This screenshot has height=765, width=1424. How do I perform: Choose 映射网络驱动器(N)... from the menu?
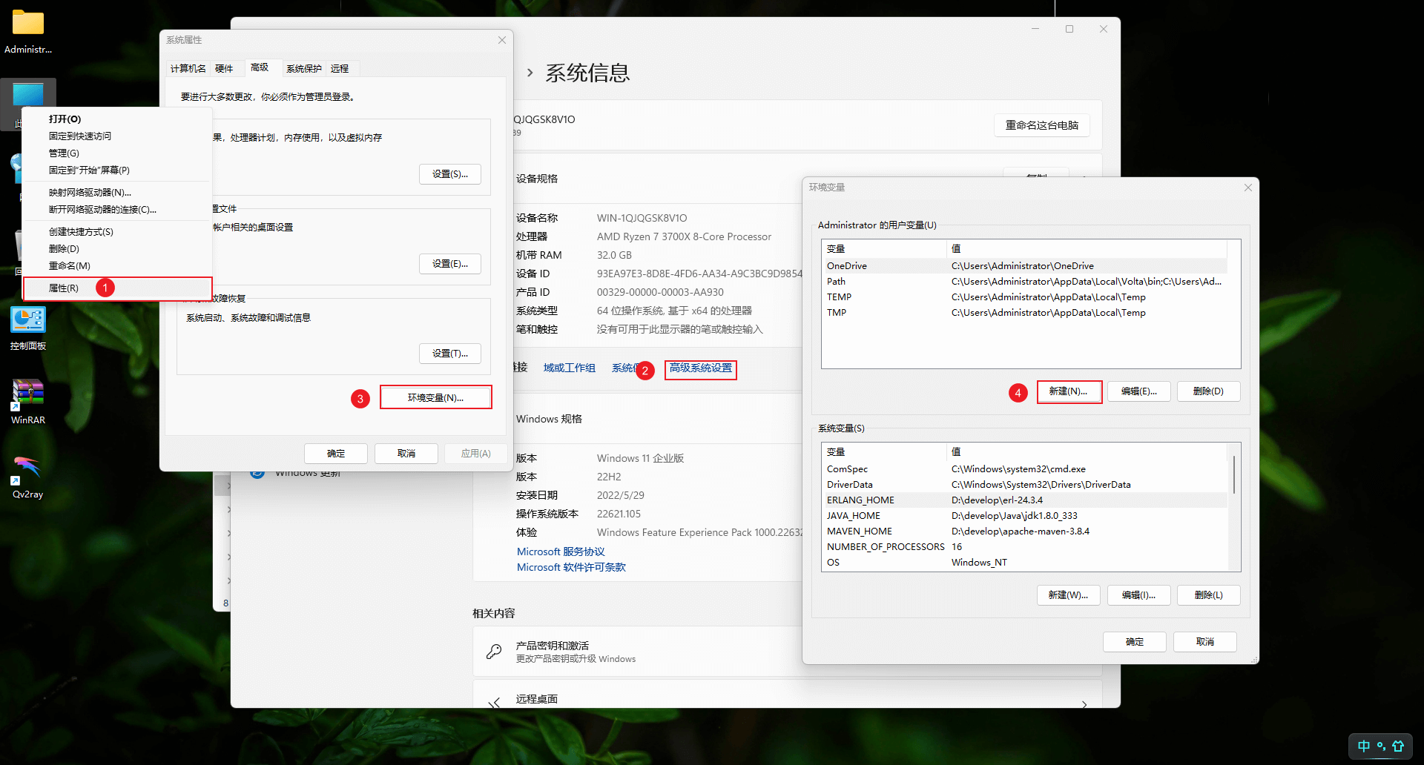(117, 193)
